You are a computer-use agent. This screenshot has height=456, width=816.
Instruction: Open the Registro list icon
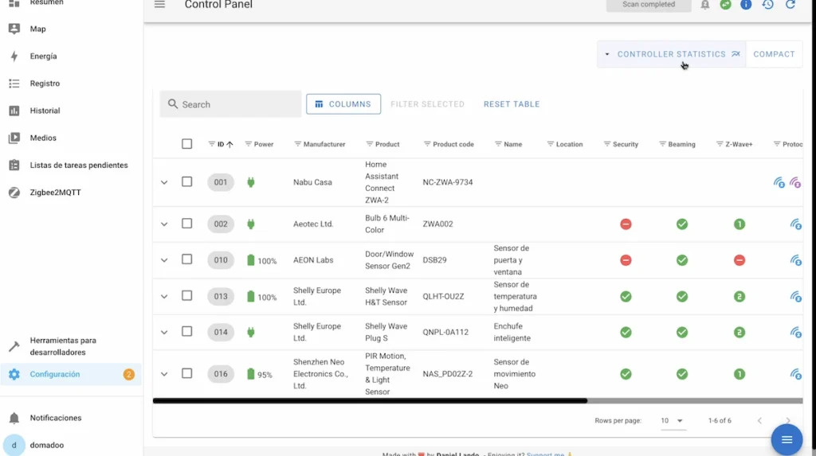pos(14,84)
